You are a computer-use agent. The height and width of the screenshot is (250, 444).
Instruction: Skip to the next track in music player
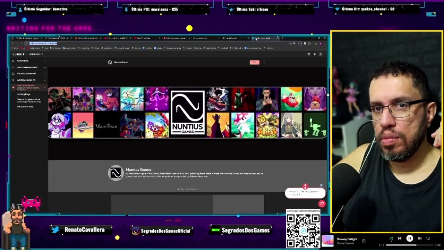(420, 238)
